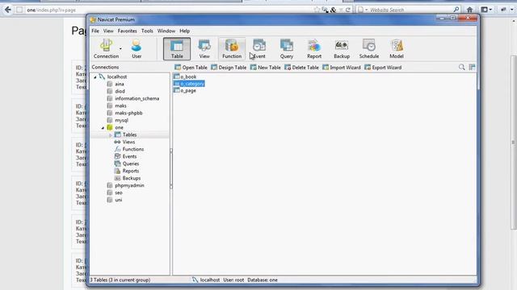517x290 pixels.
Task: Select the phpmyadmin database
Action: [129, 185]
